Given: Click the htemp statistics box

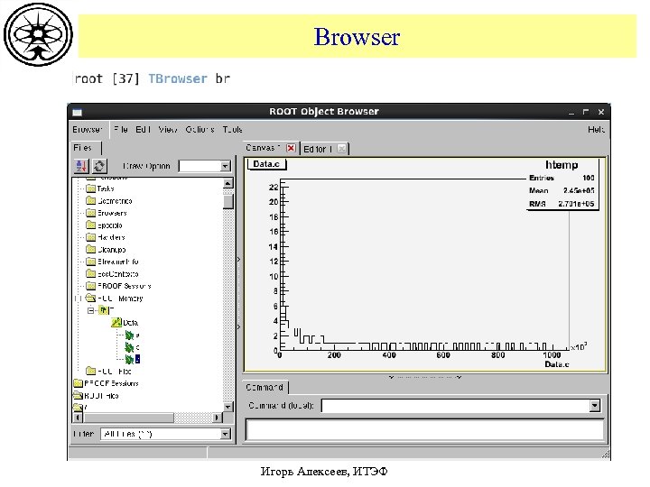Looking at the screenshot, I should pyautogui.click(x=562, y=184).
